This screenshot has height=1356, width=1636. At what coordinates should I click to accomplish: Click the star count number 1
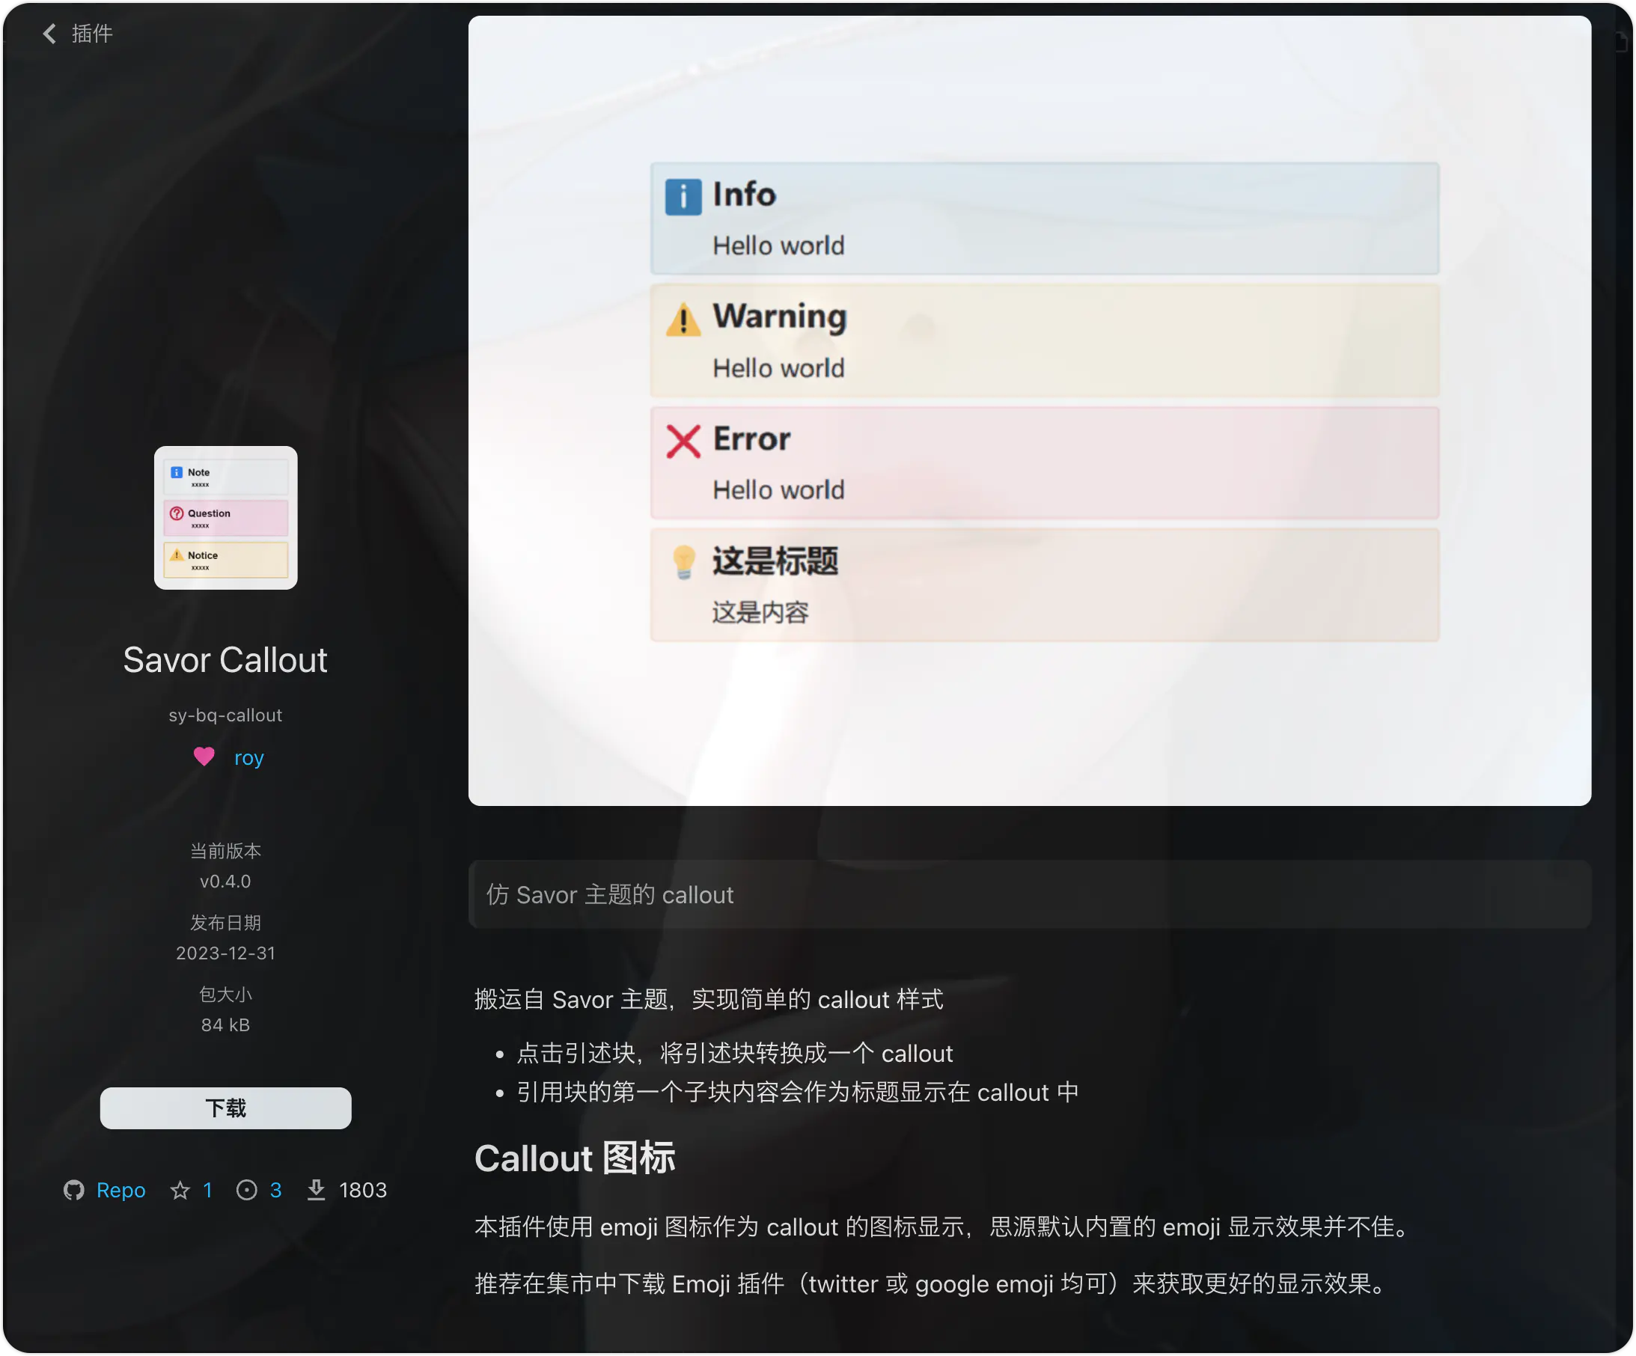coord(207,1190)
